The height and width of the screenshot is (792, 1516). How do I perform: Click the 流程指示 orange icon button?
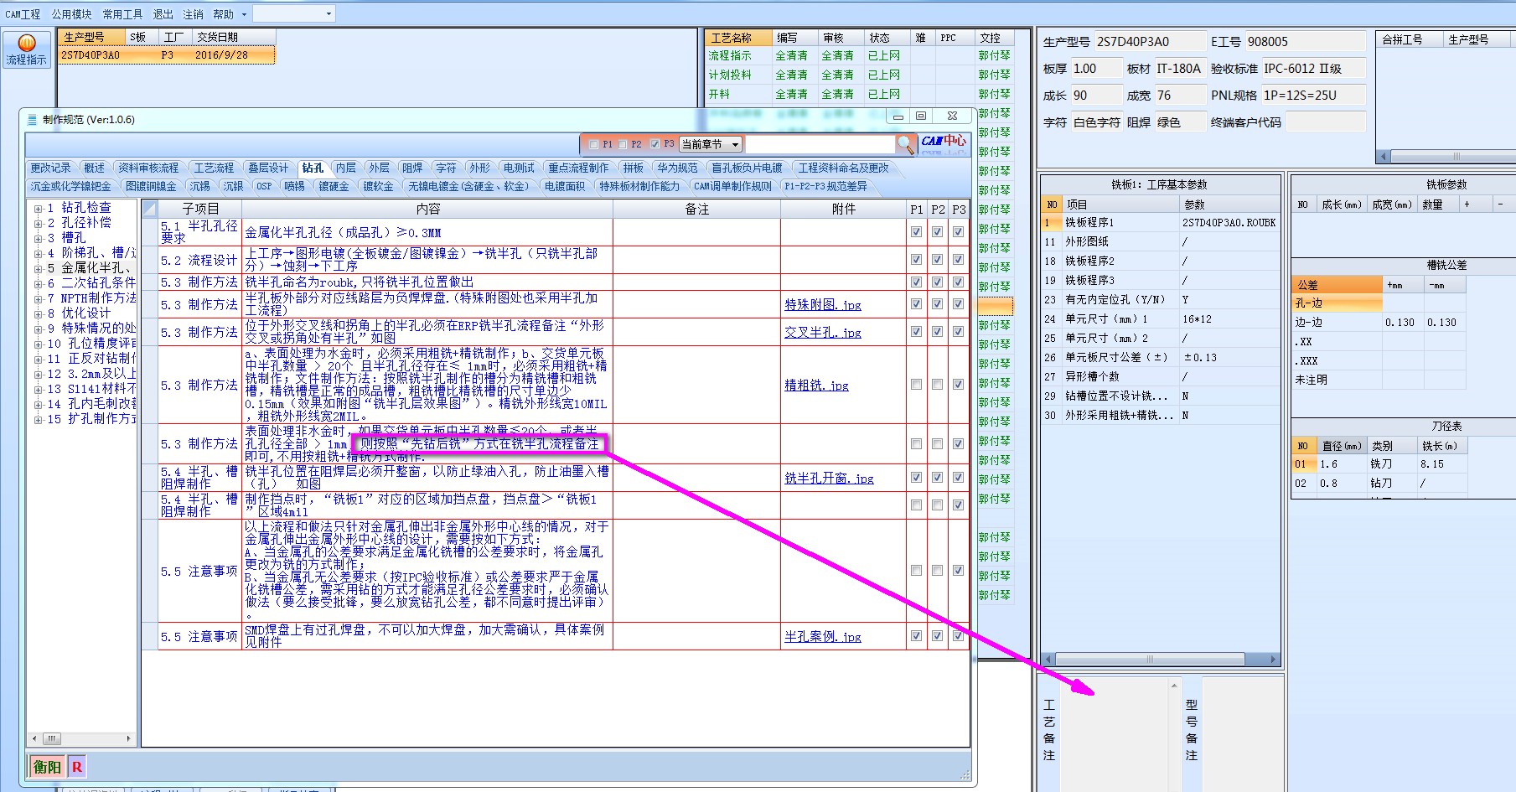pyautogui.click(x=26, y=50)
